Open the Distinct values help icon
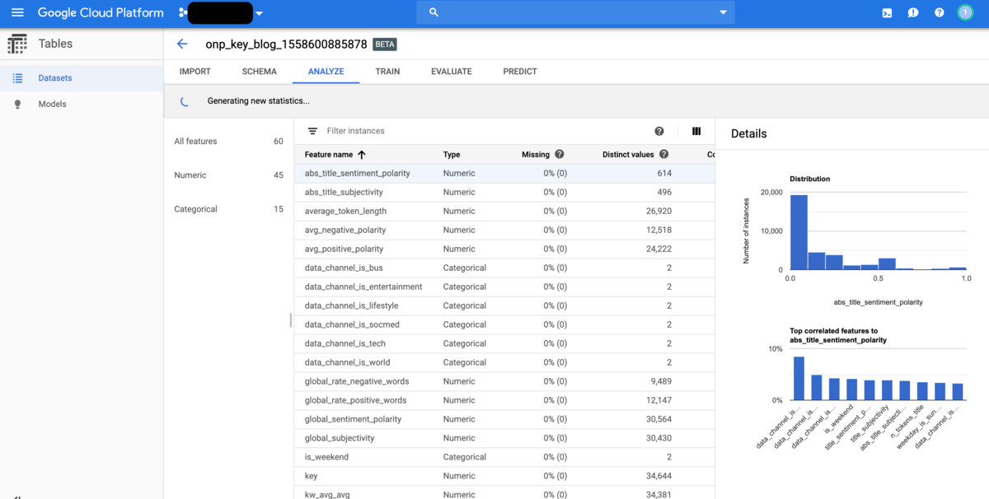This screenshot has height=499, width=989. (664, 155)
